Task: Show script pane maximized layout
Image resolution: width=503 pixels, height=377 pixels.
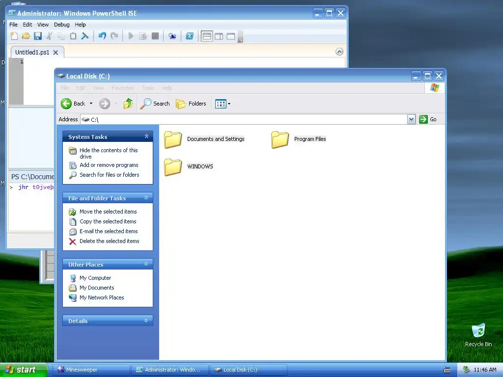Action: pyautogui.click(x=231, y=36)
